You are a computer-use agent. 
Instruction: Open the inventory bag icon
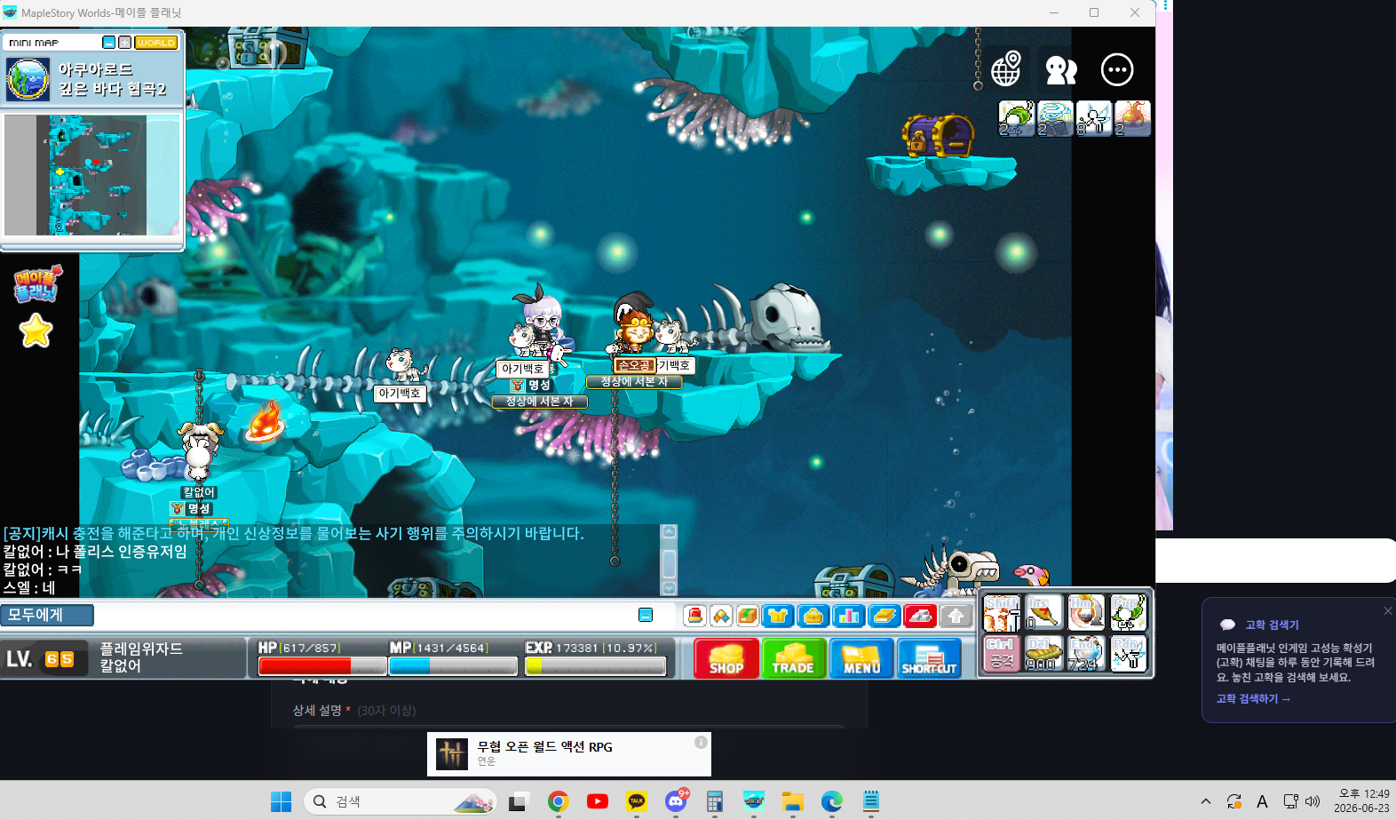[813, 615]
